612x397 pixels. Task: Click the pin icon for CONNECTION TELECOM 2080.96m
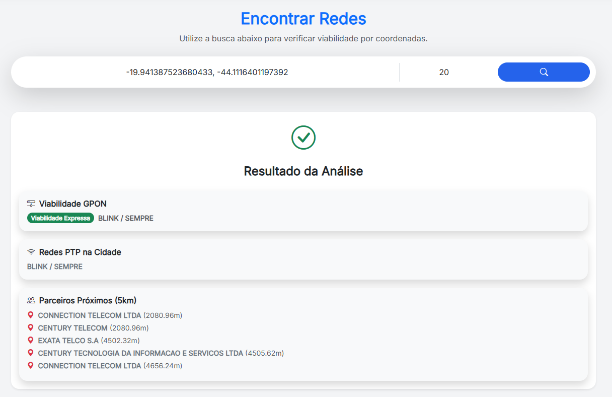(31, 315)
